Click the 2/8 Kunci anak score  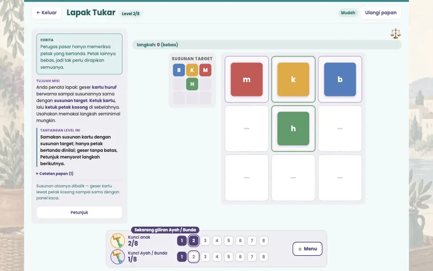tap(133, 243)
